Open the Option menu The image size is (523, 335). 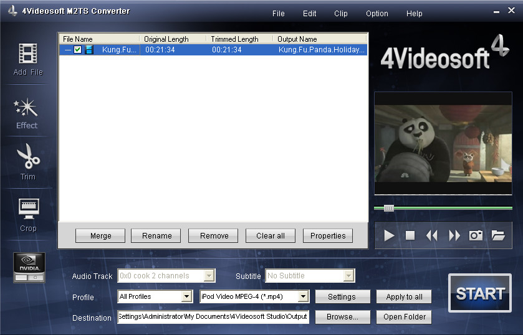point(377,14)
